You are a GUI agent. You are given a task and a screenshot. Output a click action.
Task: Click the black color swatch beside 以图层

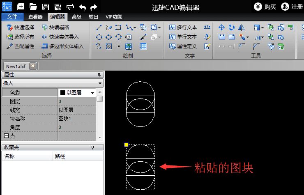(62, 93)
